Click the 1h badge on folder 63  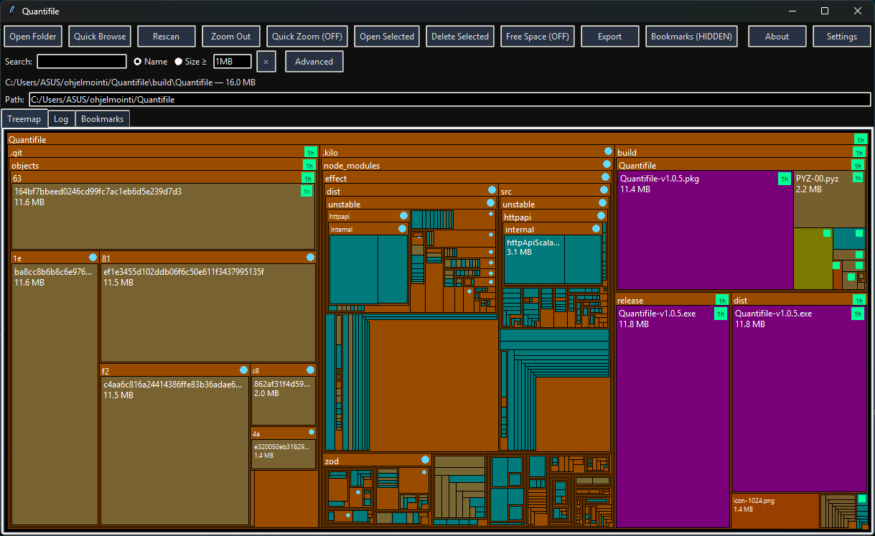(308, 178)
